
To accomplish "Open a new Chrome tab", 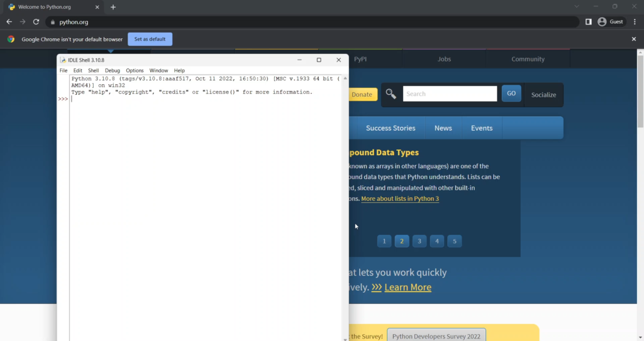I will 113,7.
